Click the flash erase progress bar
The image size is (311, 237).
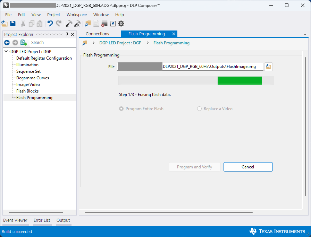[196, 81]
